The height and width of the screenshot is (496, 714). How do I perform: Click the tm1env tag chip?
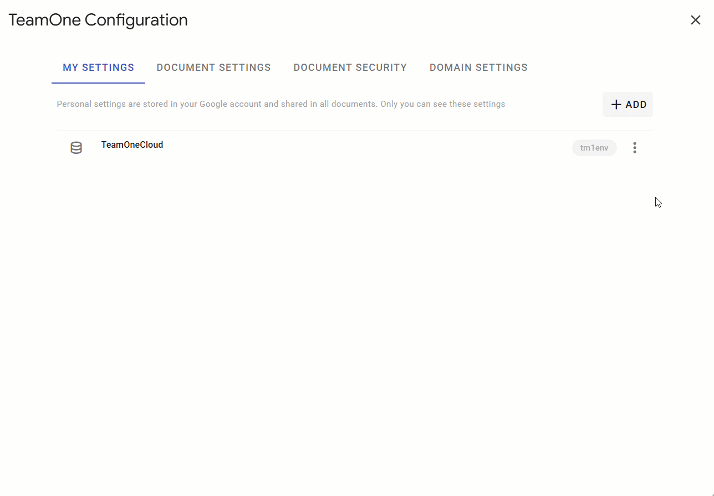coord(594,148)
